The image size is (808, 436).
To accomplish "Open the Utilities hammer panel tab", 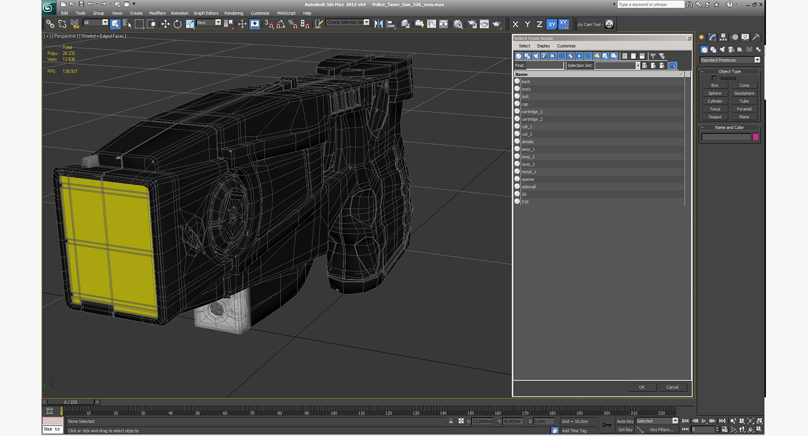I will pos(756,37).
